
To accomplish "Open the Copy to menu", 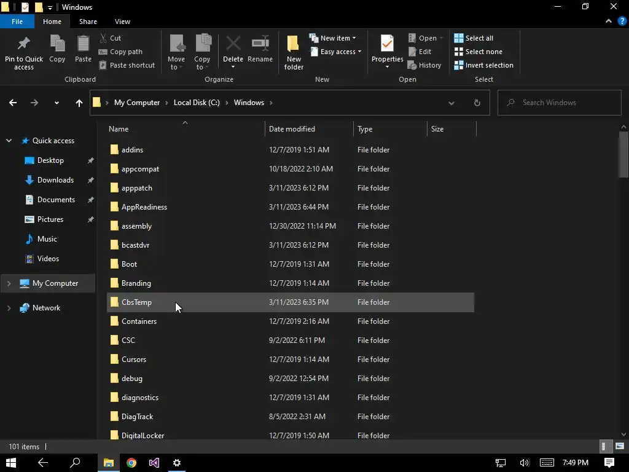I will (x=202, y=52).
